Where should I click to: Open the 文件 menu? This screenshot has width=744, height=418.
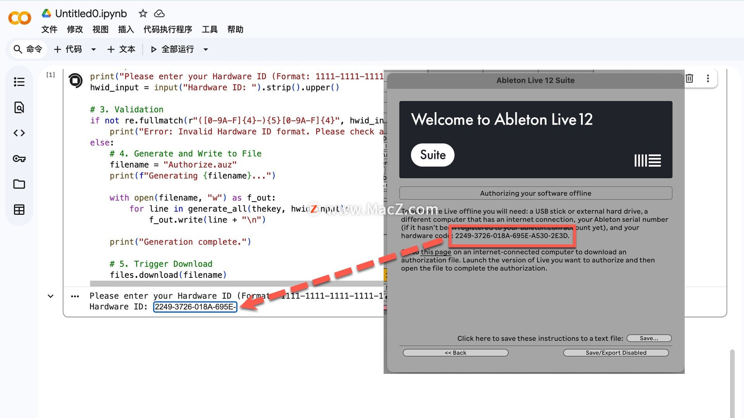coord(49,29)
